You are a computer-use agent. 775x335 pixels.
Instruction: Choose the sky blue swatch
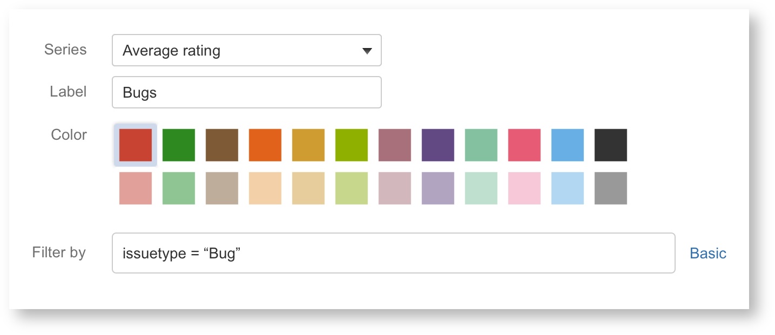point(568,145)
